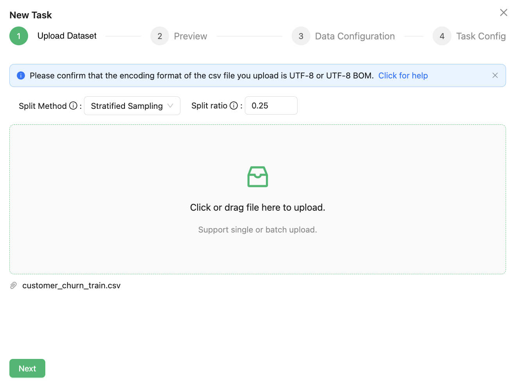Select the step 1 green circle

pos(19,36)
